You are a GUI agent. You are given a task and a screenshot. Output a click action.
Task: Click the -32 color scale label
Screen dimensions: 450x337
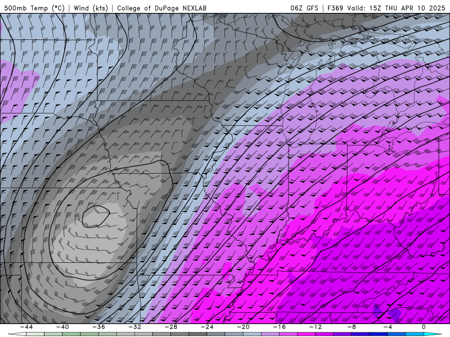pyautogui.click(x=135, y=327)
